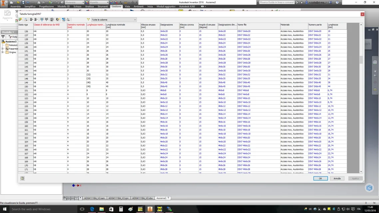
Task: Click the help icon at dialog bottom-left
Action: (x=22, y=178)
